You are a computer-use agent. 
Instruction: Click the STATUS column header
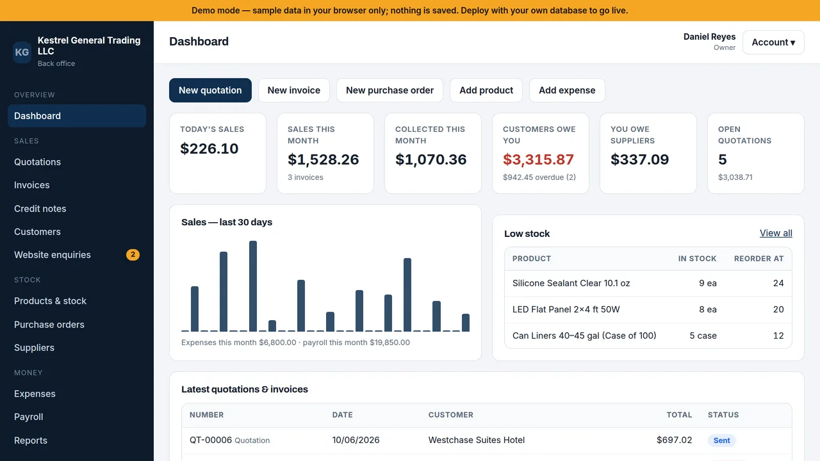point(723,415)
